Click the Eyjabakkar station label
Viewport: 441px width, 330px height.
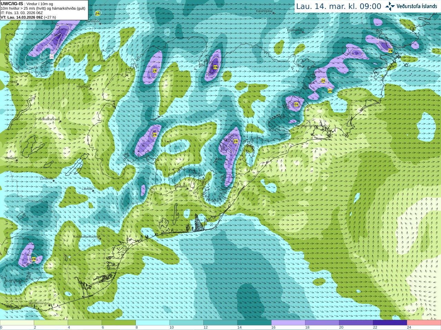click(295, 30)
